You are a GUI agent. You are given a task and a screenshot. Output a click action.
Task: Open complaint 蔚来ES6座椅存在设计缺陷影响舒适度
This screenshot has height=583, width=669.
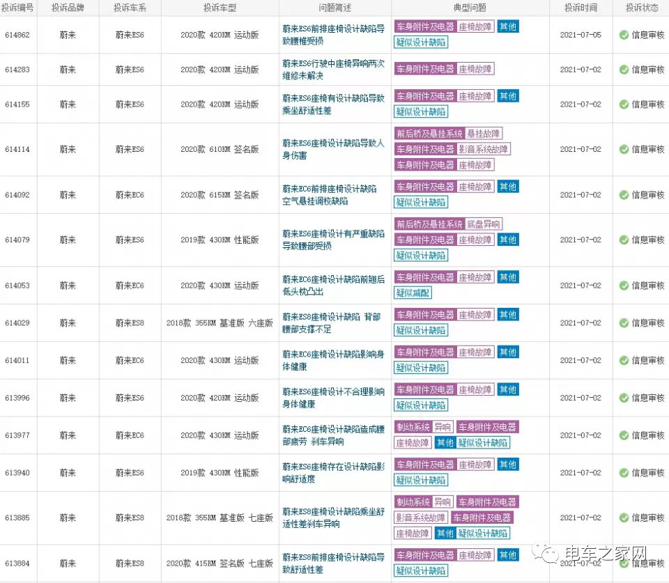tap(333, 473)
